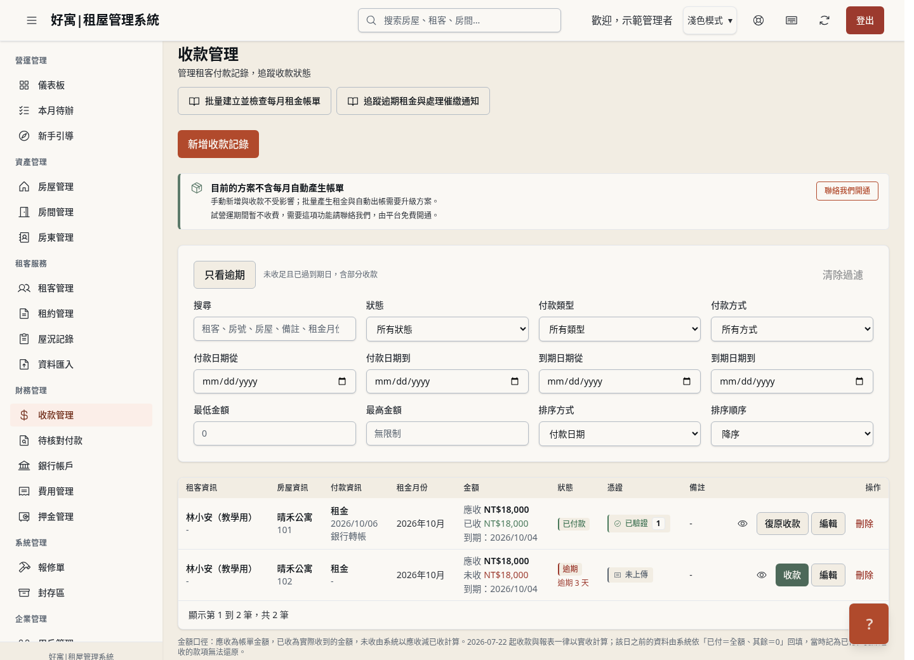Open the 狀態 dropdown showing 所有狀態
This screenshot has height=660, width=914.
447,329
